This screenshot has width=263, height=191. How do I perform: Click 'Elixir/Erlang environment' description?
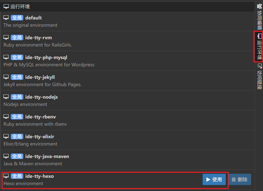(x=30, y=144)
